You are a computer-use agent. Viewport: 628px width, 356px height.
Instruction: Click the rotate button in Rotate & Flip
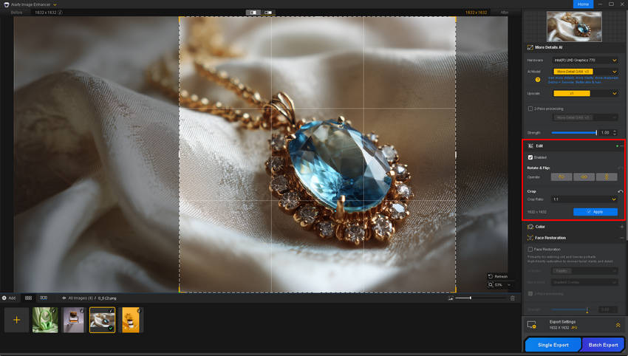[x=561, y=177]
